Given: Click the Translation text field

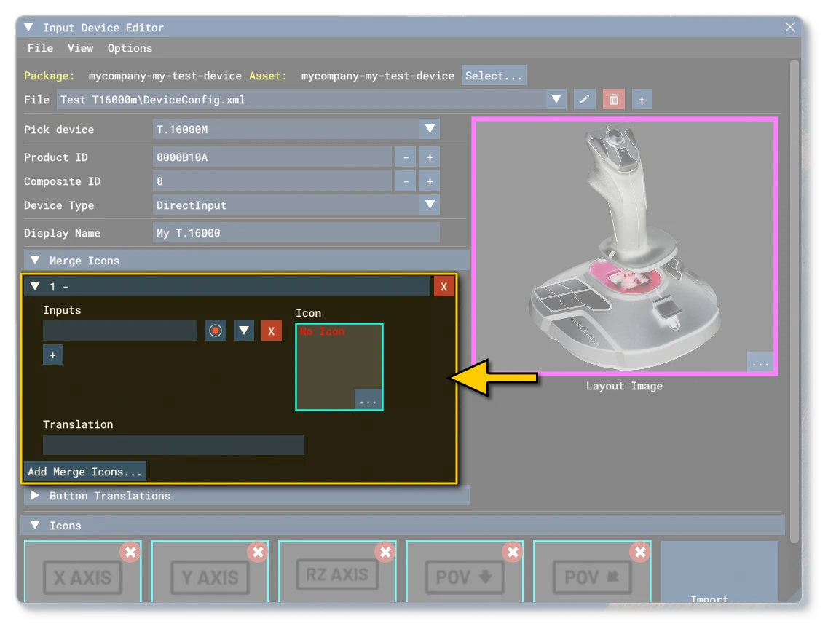Looking at the screenshot, I should point(173,445).
